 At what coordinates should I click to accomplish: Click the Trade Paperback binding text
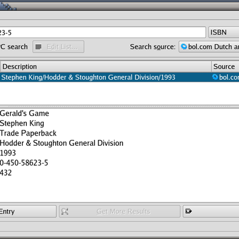click(28, 133)
